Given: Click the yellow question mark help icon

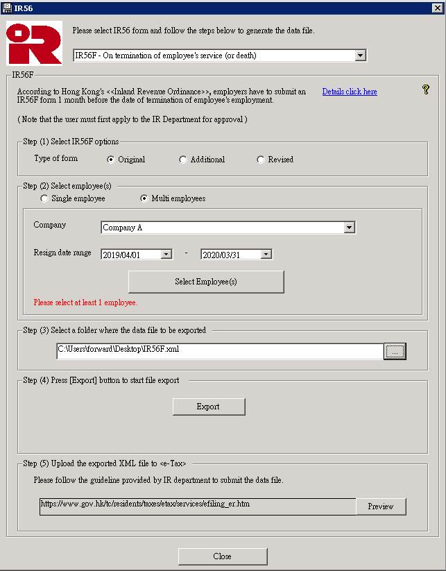Looking at the screenshot, I should [426, 90].
